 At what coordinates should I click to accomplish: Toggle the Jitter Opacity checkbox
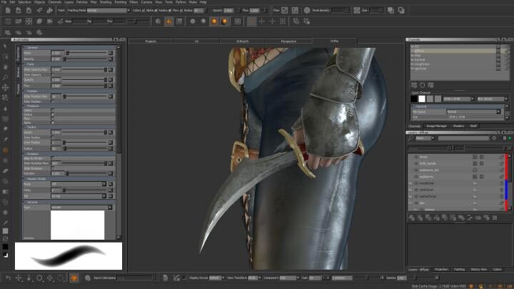[52, 74]
